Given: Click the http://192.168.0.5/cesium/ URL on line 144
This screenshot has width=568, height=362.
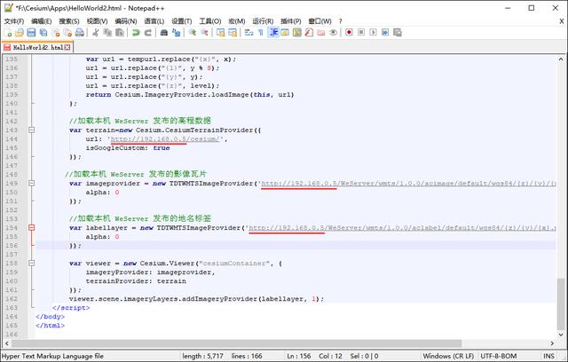Looking at the screenshot, I should (165, 139).
